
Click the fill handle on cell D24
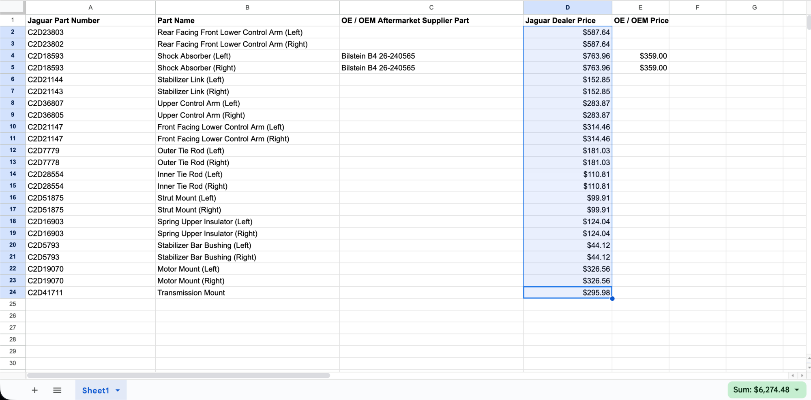pyautogui.click(x=612, y=298)
